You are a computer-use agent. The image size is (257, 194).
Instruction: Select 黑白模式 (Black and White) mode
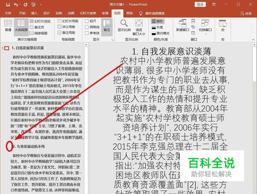160,33
